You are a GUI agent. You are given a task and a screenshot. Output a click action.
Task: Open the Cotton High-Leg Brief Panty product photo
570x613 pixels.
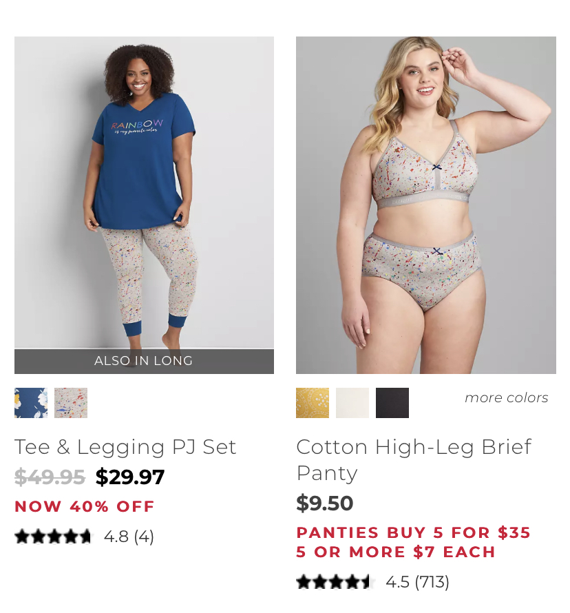(426, 205)
